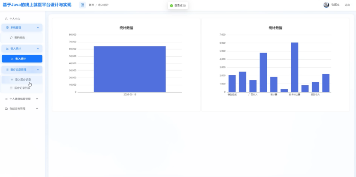
Task: Expand the 在线咨询管理 chevron
Action: pos(37,109)
